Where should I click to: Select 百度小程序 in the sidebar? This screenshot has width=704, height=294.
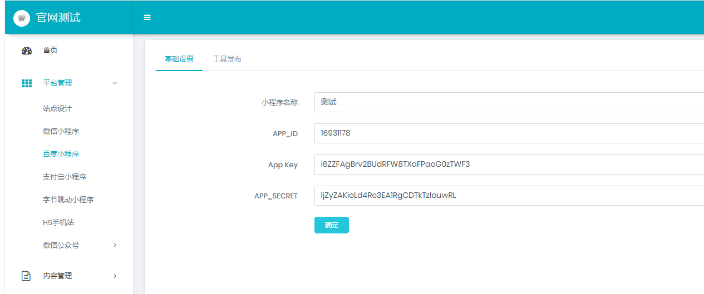61,154
